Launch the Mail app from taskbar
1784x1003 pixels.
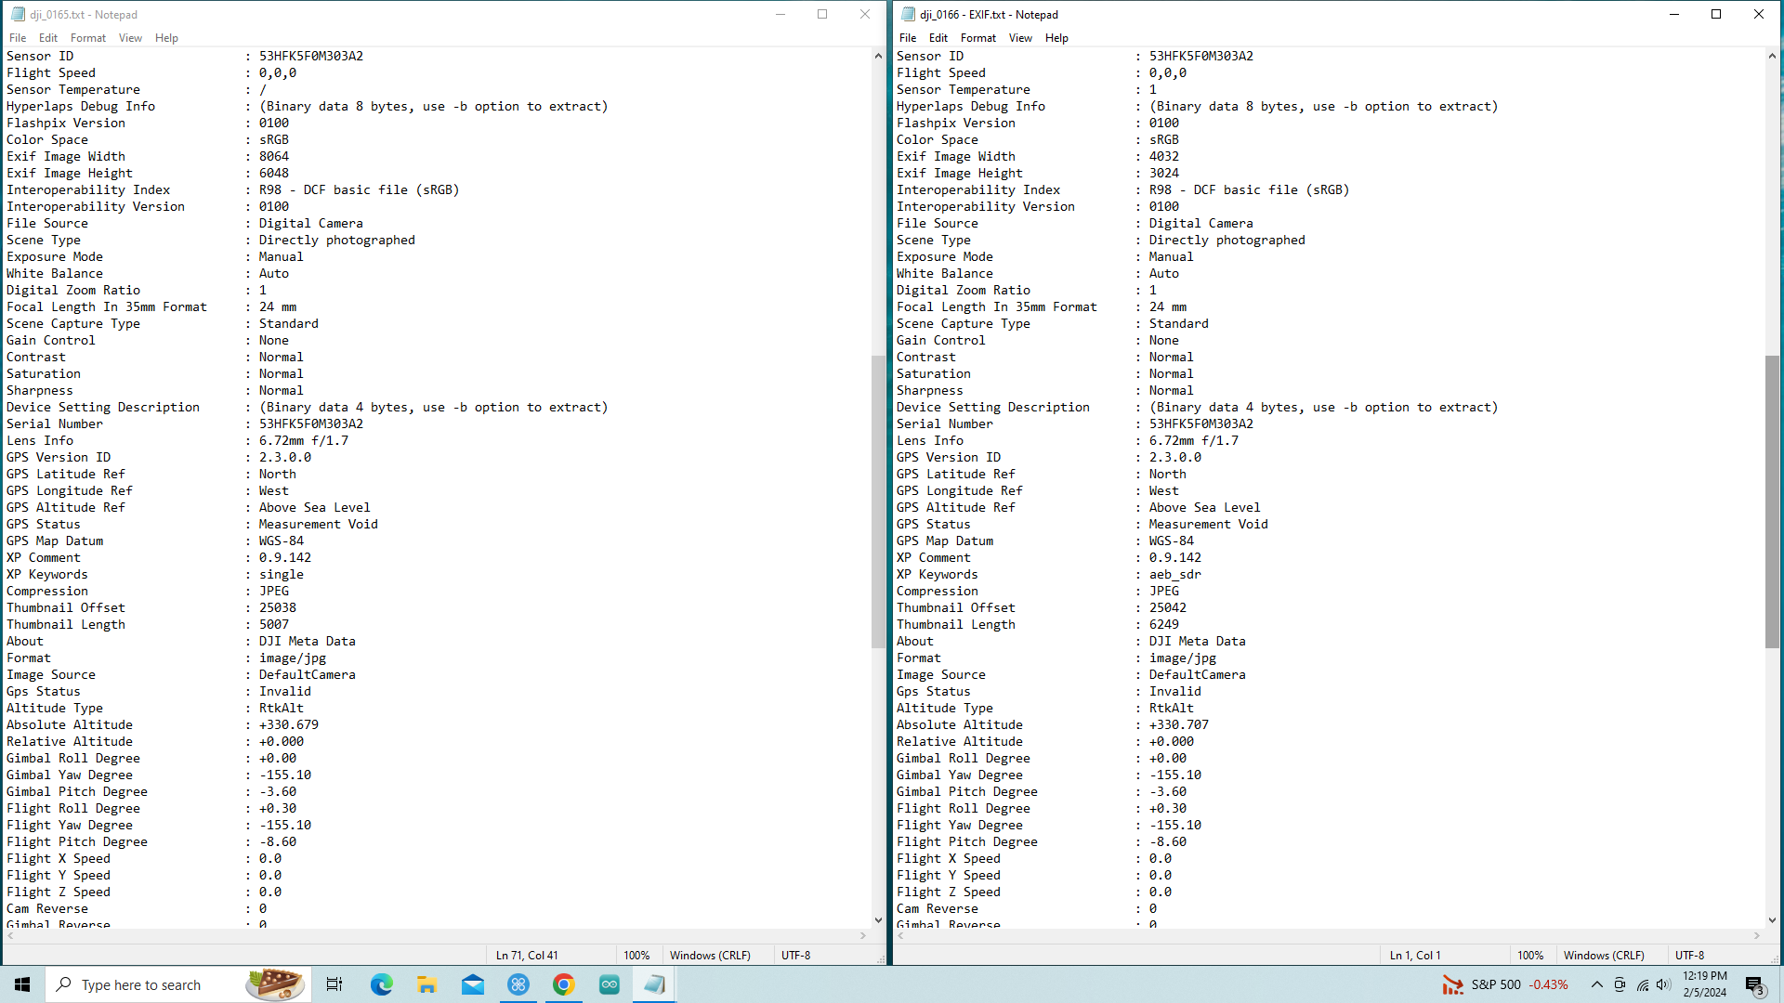tap(472, 984)
